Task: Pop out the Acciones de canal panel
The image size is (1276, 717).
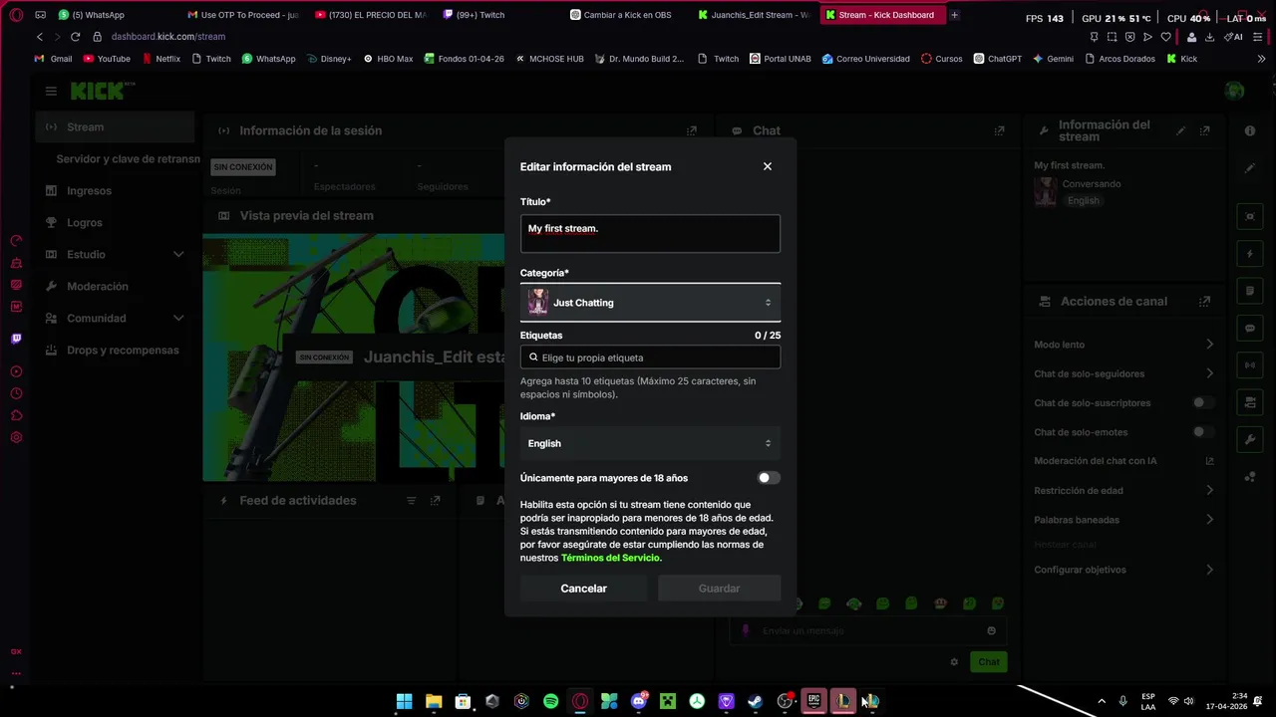Action: pos(1205,301)
